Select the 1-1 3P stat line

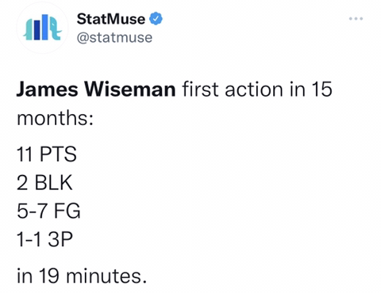pyautogui.click(x=44, y=239)
